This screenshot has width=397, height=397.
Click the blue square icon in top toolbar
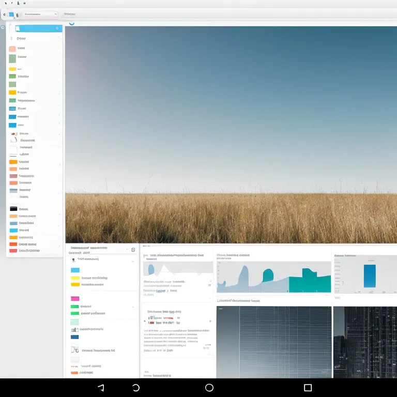click(x=11, y=14)
